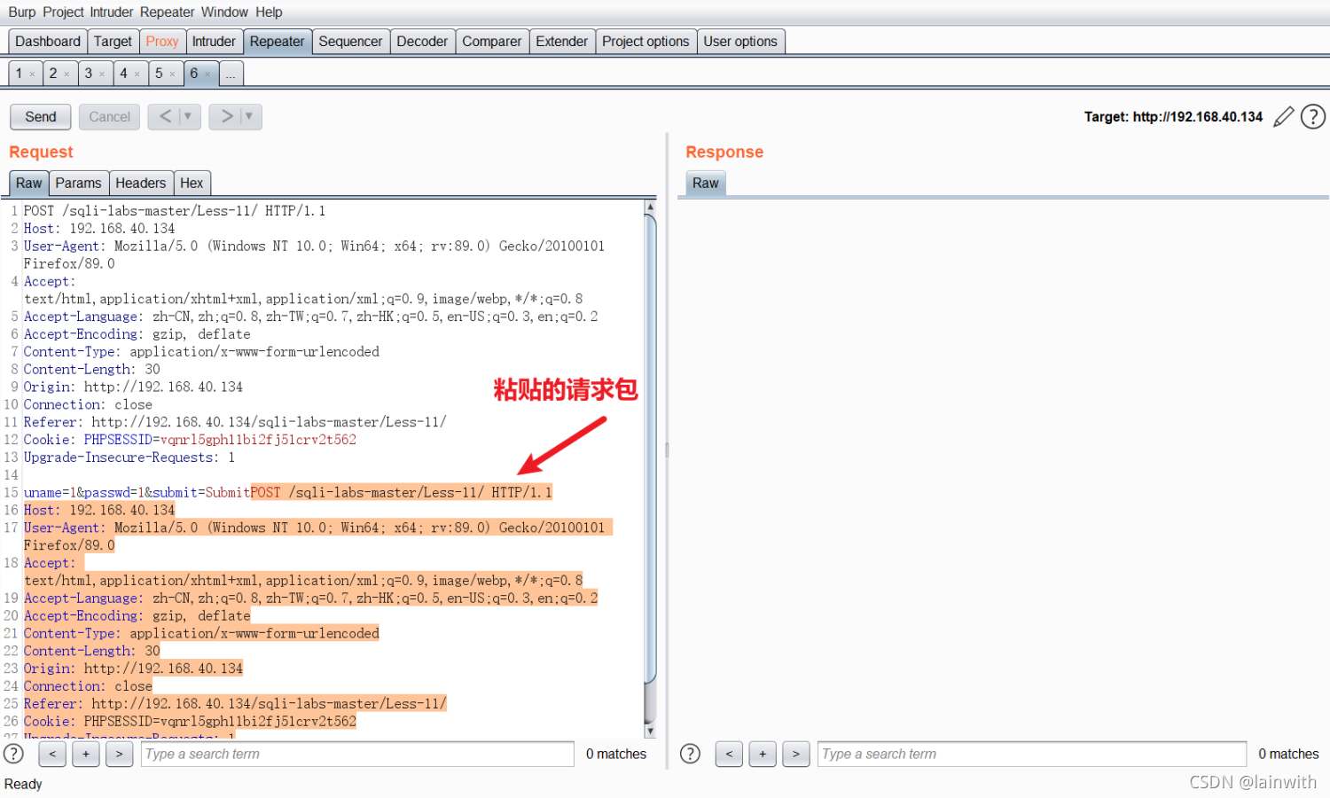Click the Cookie: PHPSESSID line 12
Screen dimensions: 1330x798
tap(190, 440)
